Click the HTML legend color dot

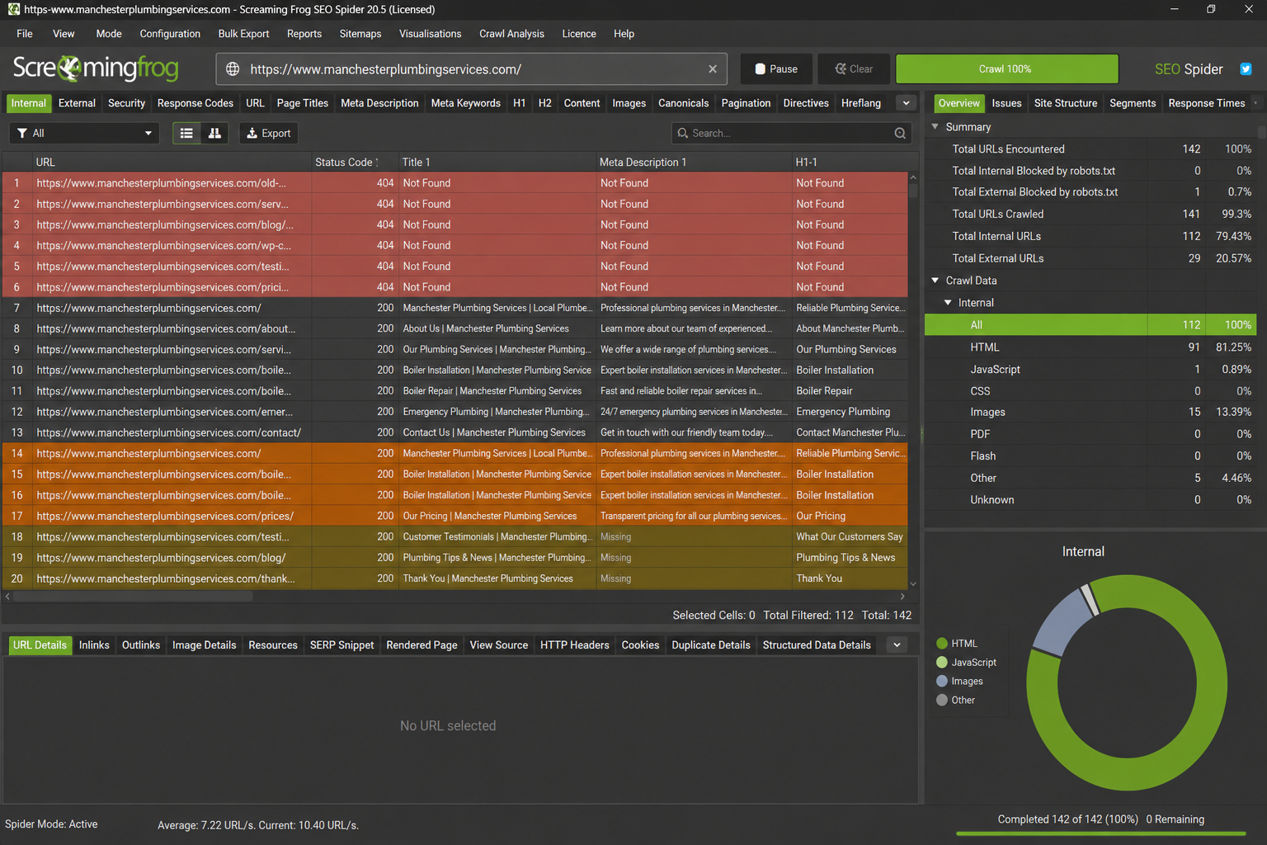pos(942,644)
